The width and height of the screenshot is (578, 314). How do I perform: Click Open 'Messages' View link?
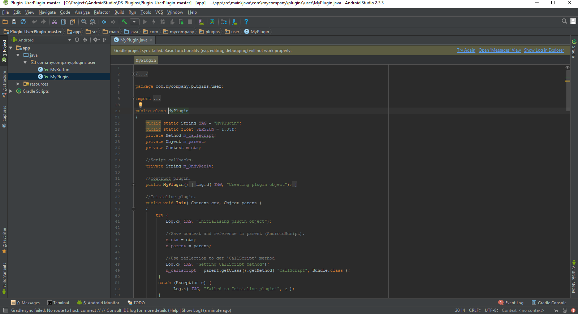click(x=500, y=51)
